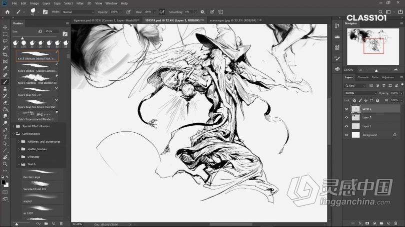Hide the Background layer eye
Image resolution: width=405 pixels, height=227 pixels.
coord(346,135)
